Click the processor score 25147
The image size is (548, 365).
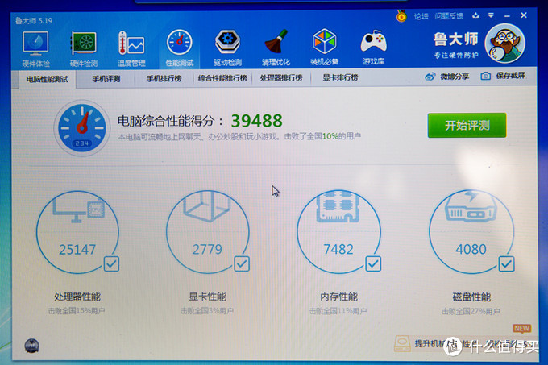pyautogui.click(x=77, y=250)
